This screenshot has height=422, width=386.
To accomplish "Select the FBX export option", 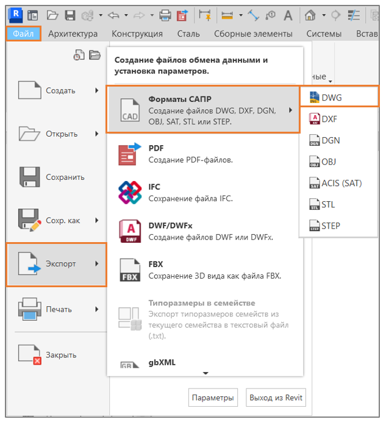I will click(204, 270).
